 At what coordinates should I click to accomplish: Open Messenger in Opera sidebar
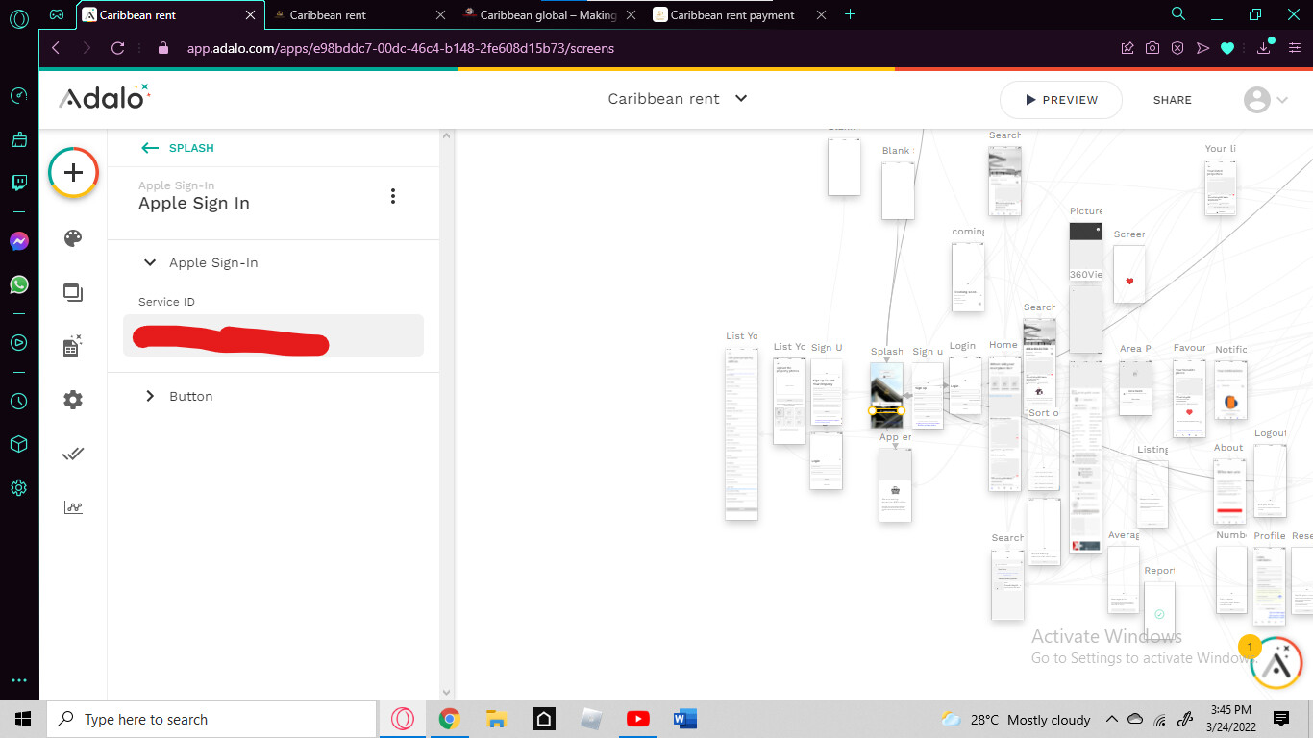coord(18,241)
